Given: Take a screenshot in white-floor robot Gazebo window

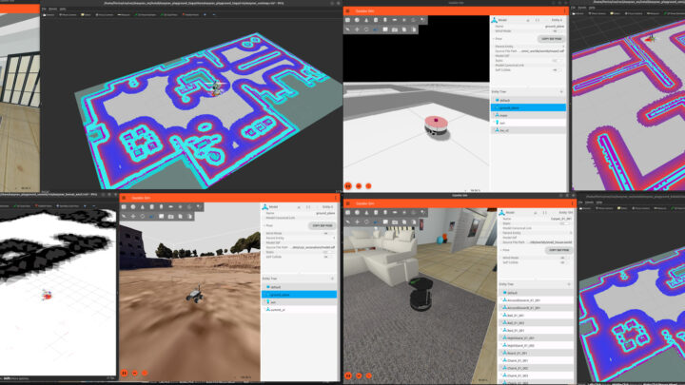Looking at the screenshot, I should pos(395,29).
